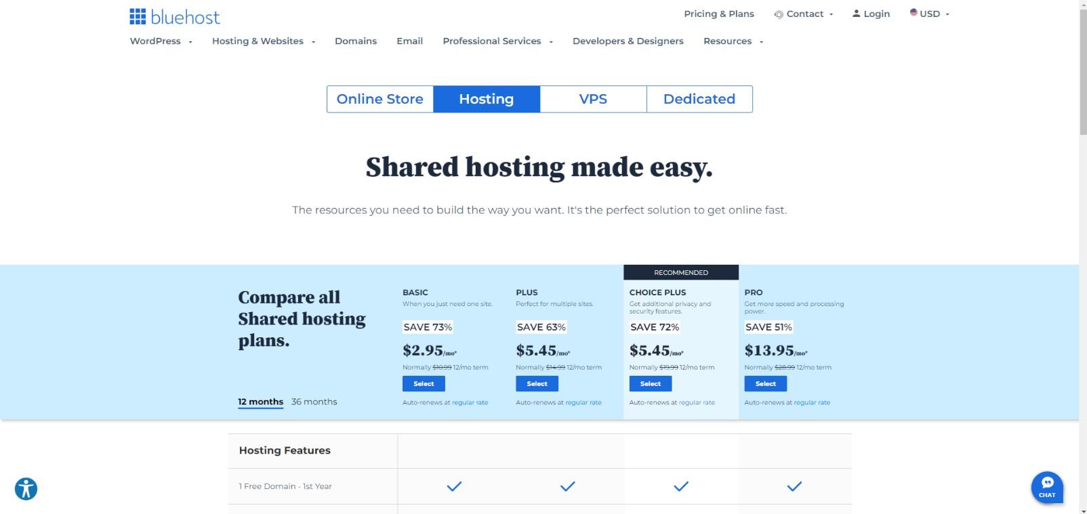Switch to the Online Store tab
The image size is (1087, 514).
pos(380,99)
